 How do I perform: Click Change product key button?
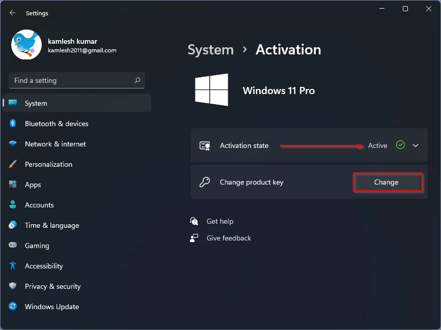[x=388, y=182]
